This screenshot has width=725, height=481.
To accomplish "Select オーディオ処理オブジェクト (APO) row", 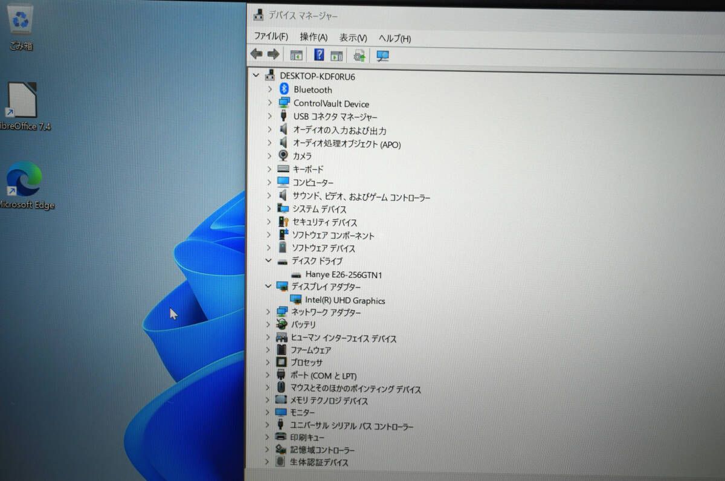I will (347, 144).
